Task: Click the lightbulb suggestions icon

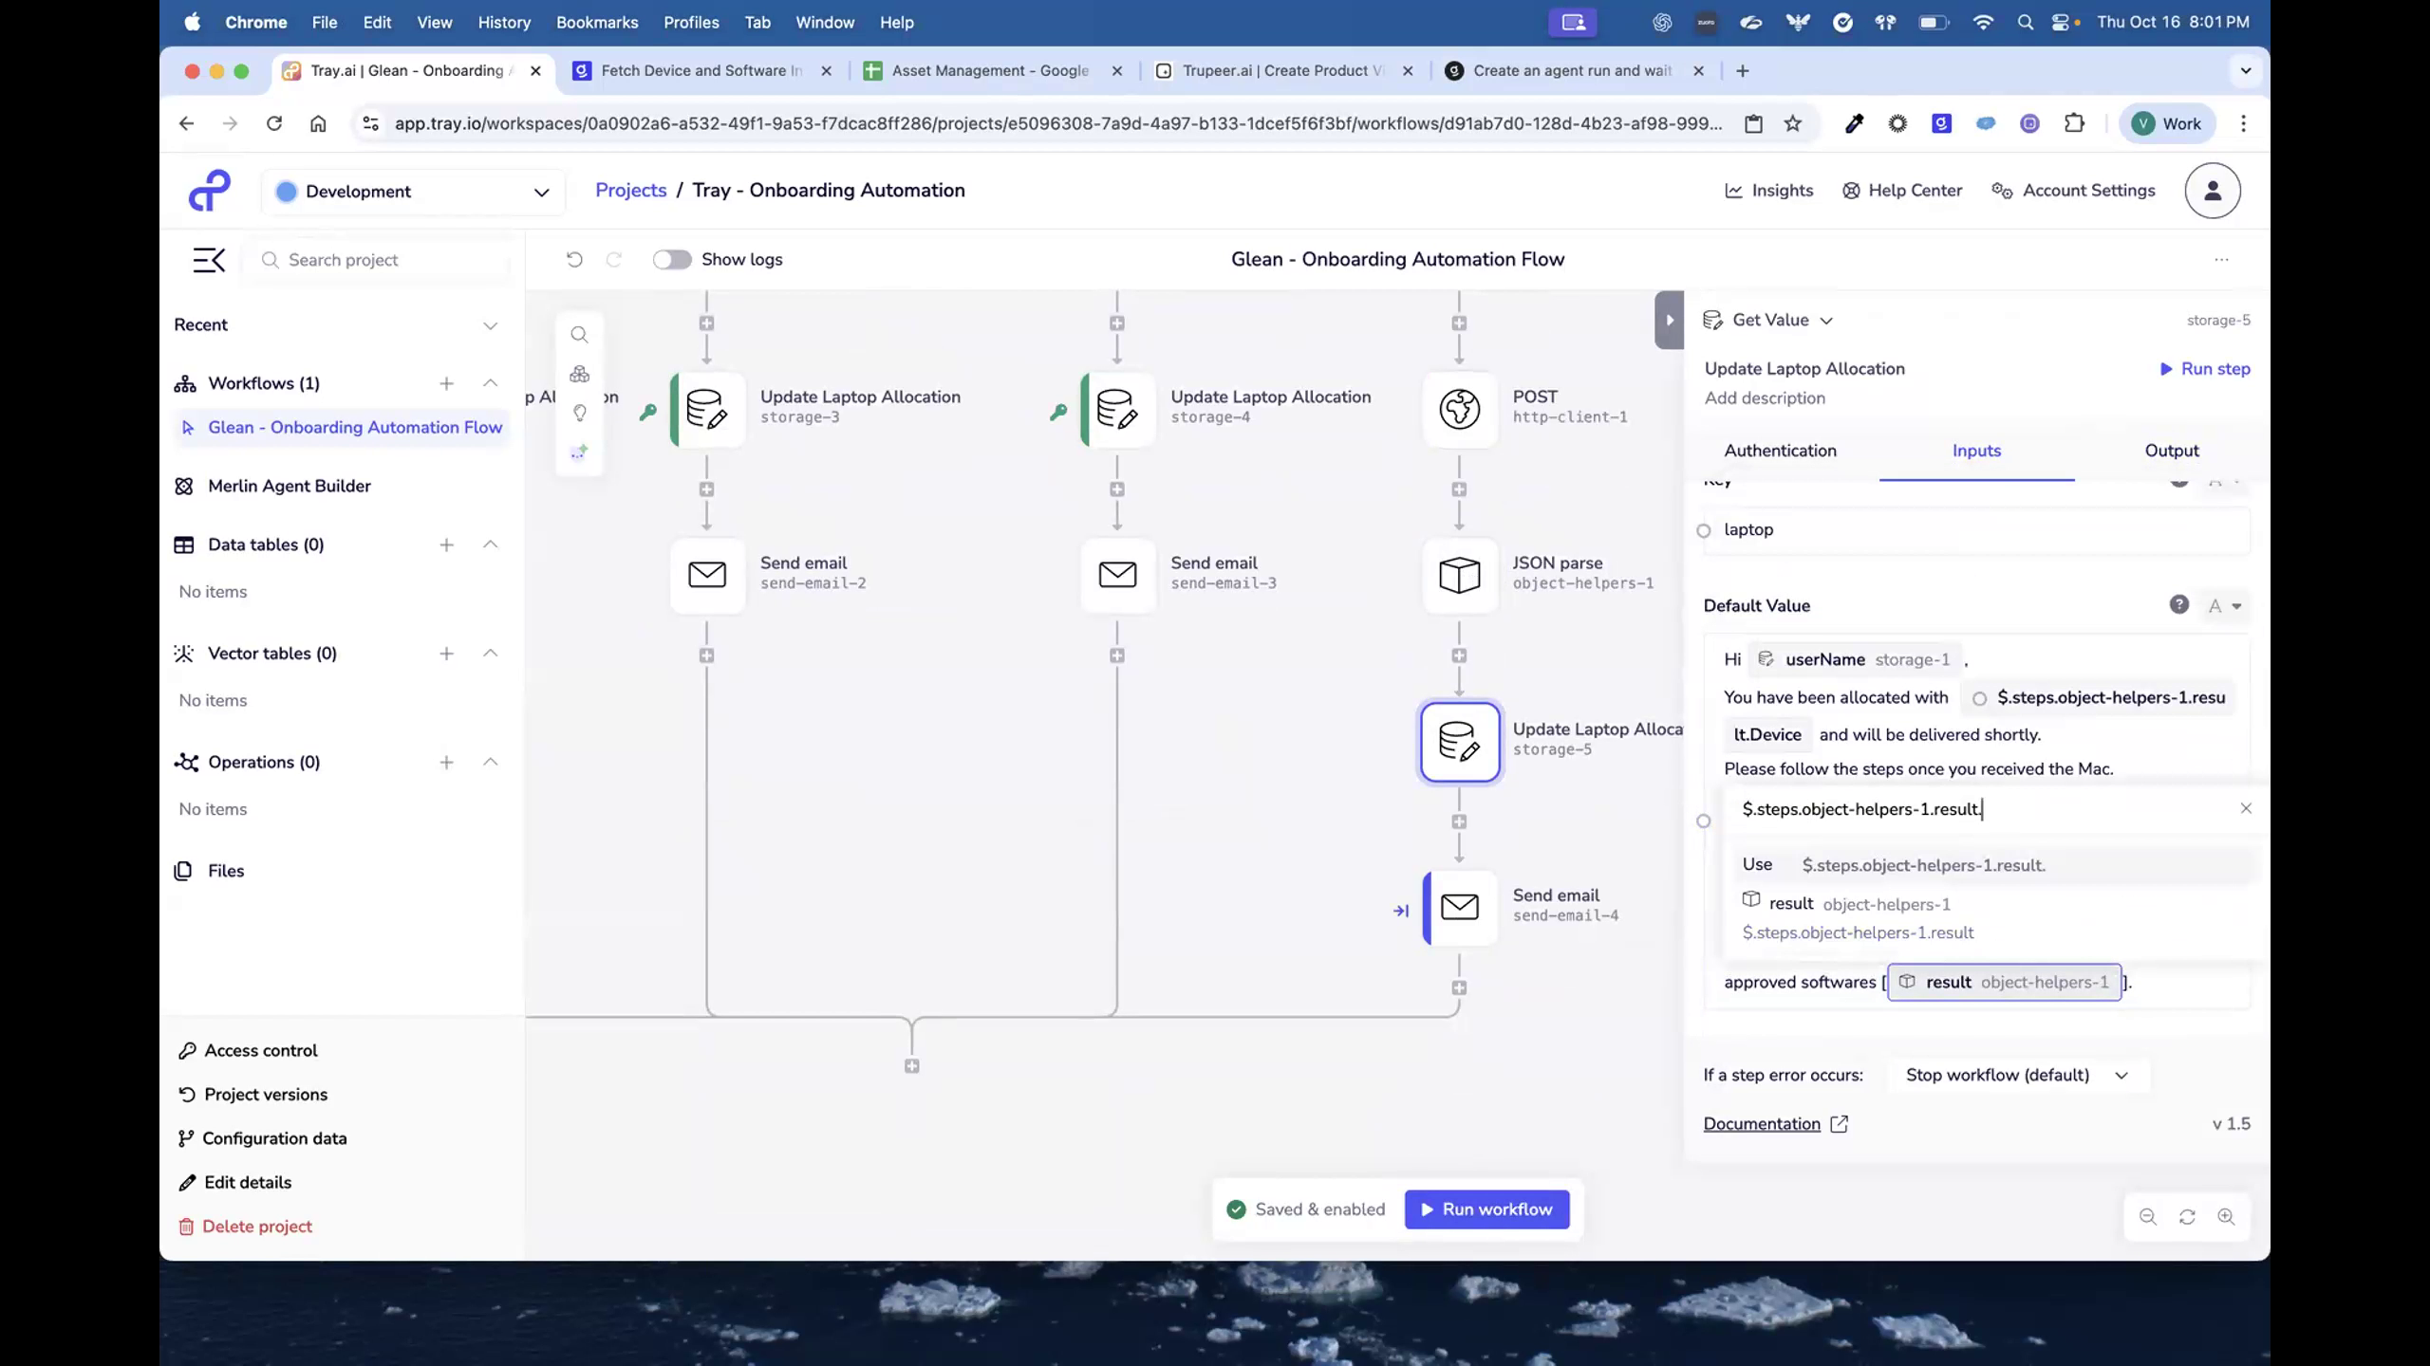Action: click(580, 413)
